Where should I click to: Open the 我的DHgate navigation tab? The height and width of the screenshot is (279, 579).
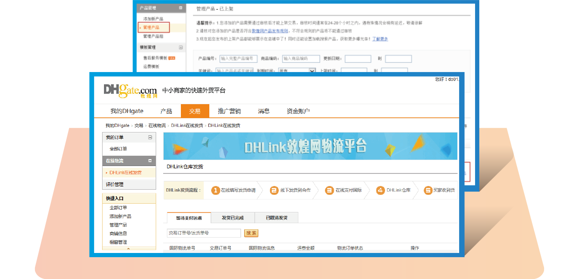[x=127, y=111]
